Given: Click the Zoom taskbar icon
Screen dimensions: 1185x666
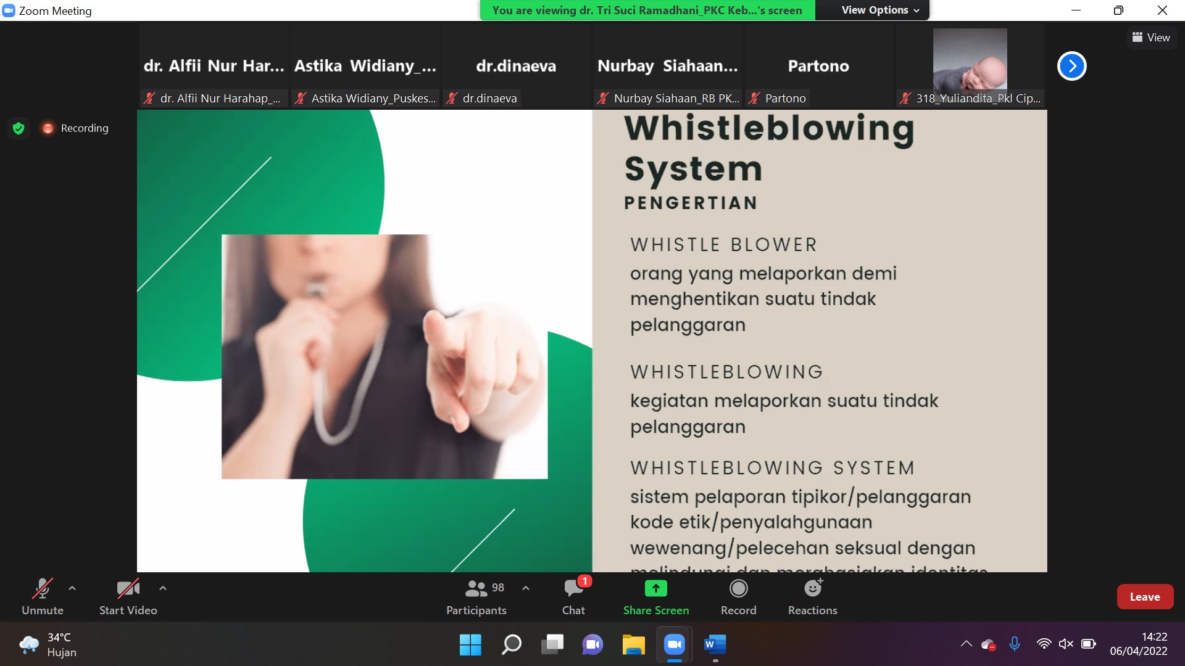Looking at the screenshot, I should pos(674,645).
